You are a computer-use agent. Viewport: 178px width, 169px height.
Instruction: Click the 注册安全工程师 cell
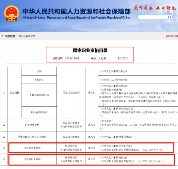[32, 148]
